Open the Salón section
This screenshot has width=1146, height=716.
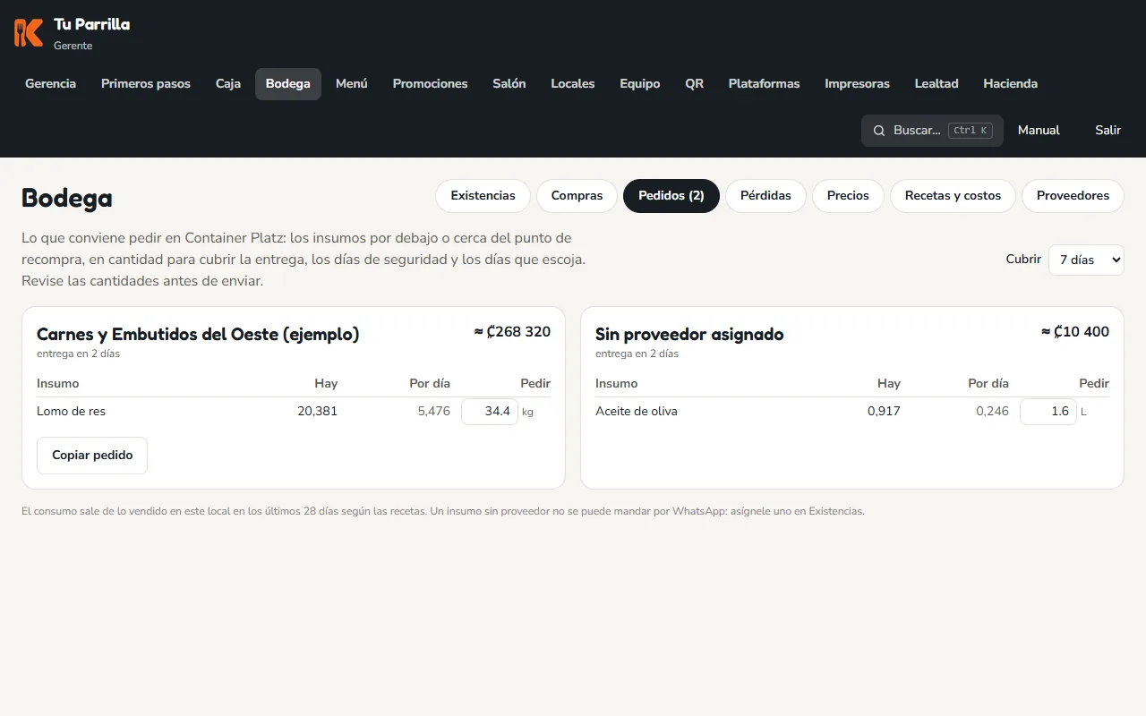pyautogui.click(x=509, y=84)
